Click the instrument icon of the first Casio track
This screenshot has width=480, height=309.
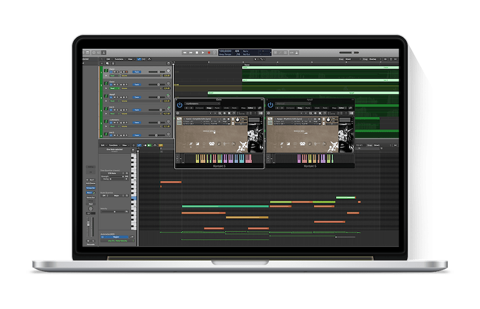click(106, 71)
